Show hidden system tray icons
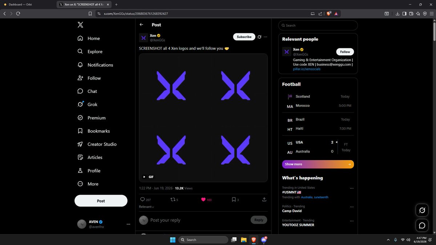Screen dimensions: 436x245 pos(389,240)
